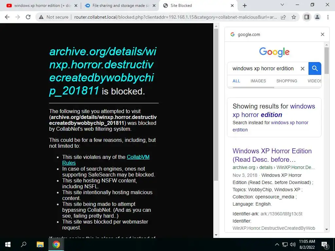This screenshot has height=251, width=335.
Task: Click the Google search text box
Action: 263,69
